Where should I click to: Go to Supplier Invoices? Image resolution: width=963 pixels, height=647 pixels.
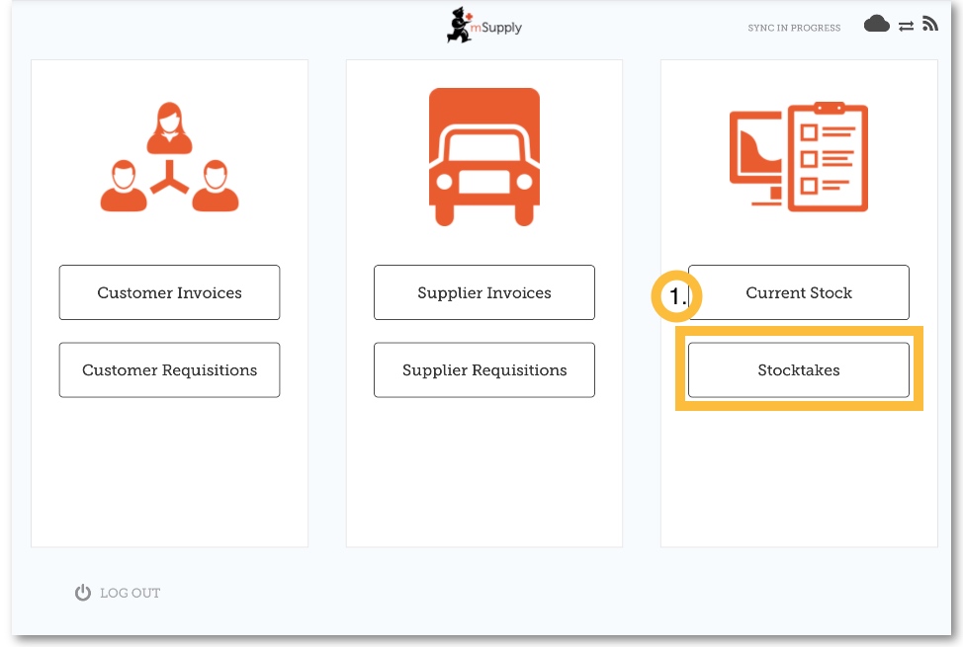click(484, 292)
